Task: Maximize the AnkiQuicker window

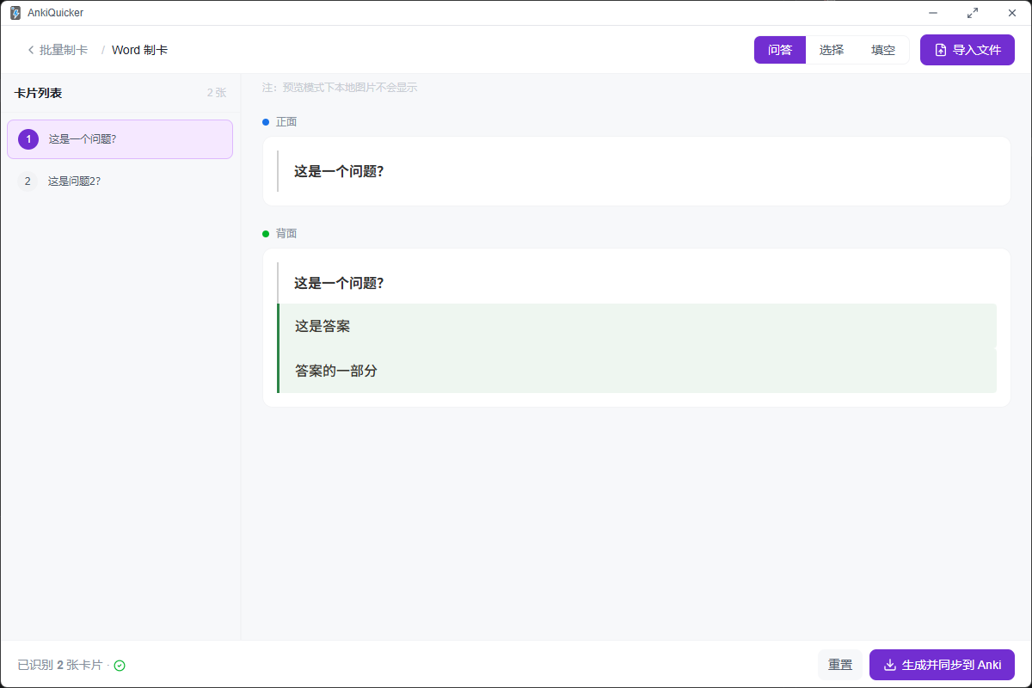Action: tap(973, 13)
